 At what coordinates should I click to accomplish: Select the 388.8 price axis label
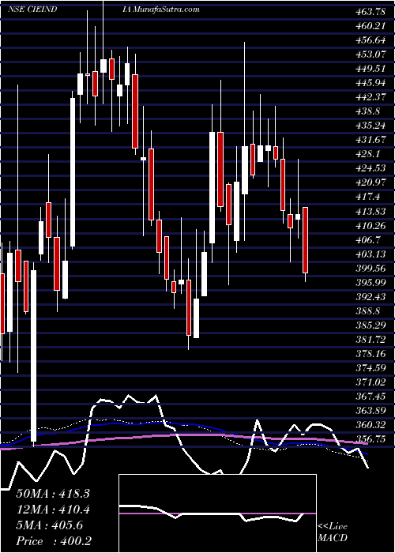(367, 311)
